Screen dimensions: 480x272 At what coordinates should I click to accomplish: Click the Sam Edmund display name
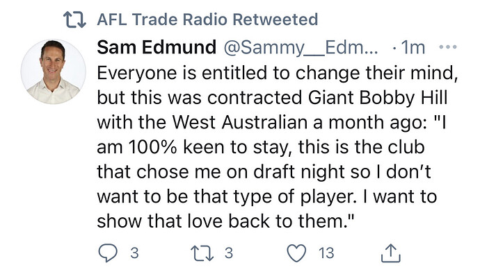click(157, 47)
